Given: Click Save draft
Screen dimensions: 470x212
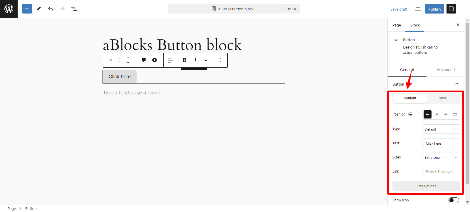Looking at the screenshot, I should (x=399, y=9).
